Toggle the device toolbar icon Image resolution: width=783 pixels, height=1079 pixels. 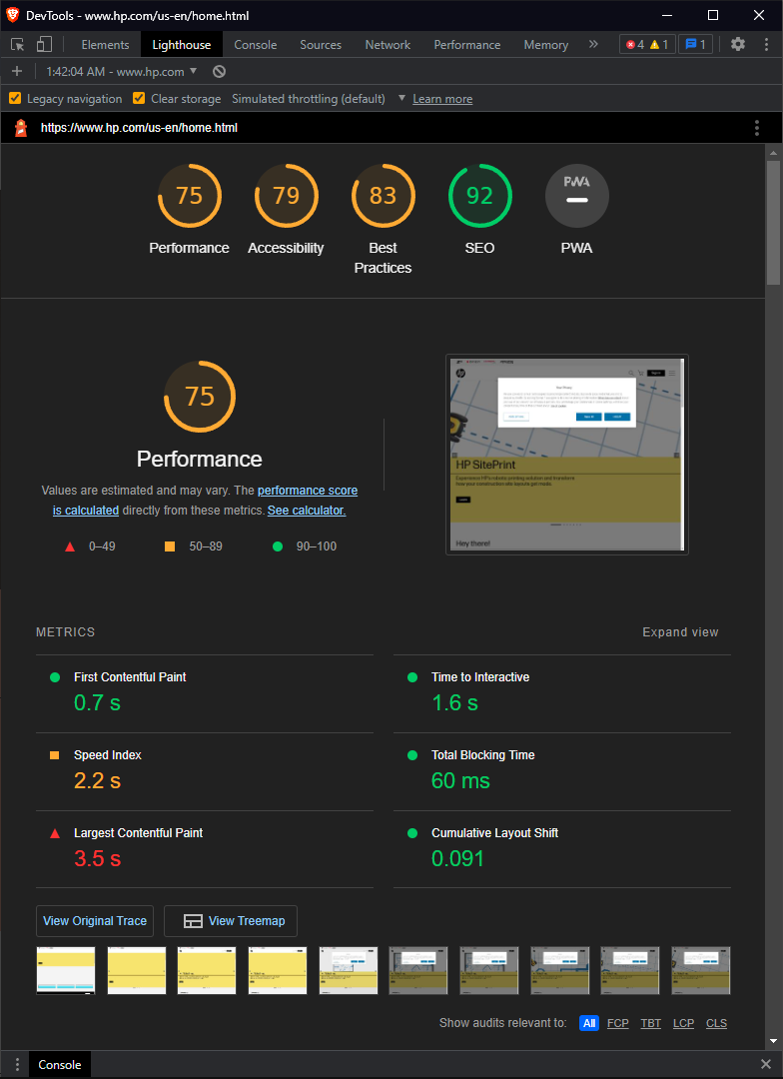[x=44, y=45]
